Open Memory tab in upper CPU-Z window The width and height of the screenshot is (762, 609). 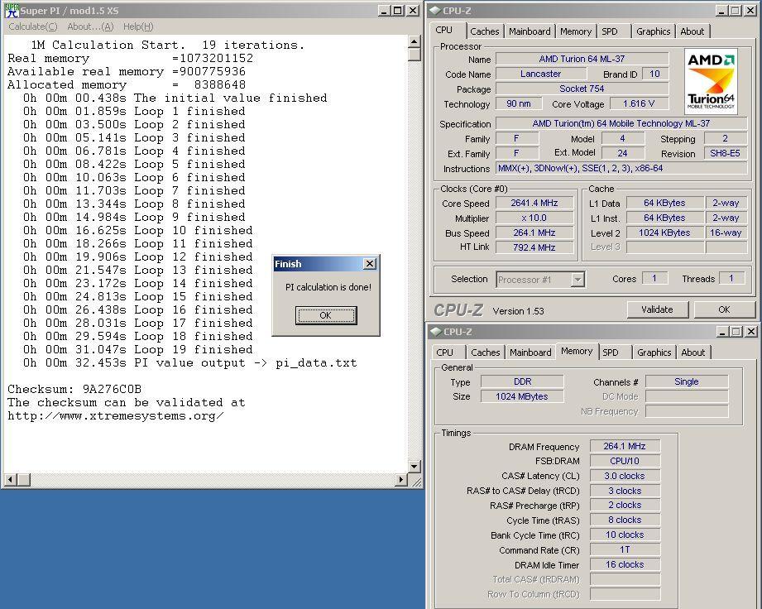point(576,31)
